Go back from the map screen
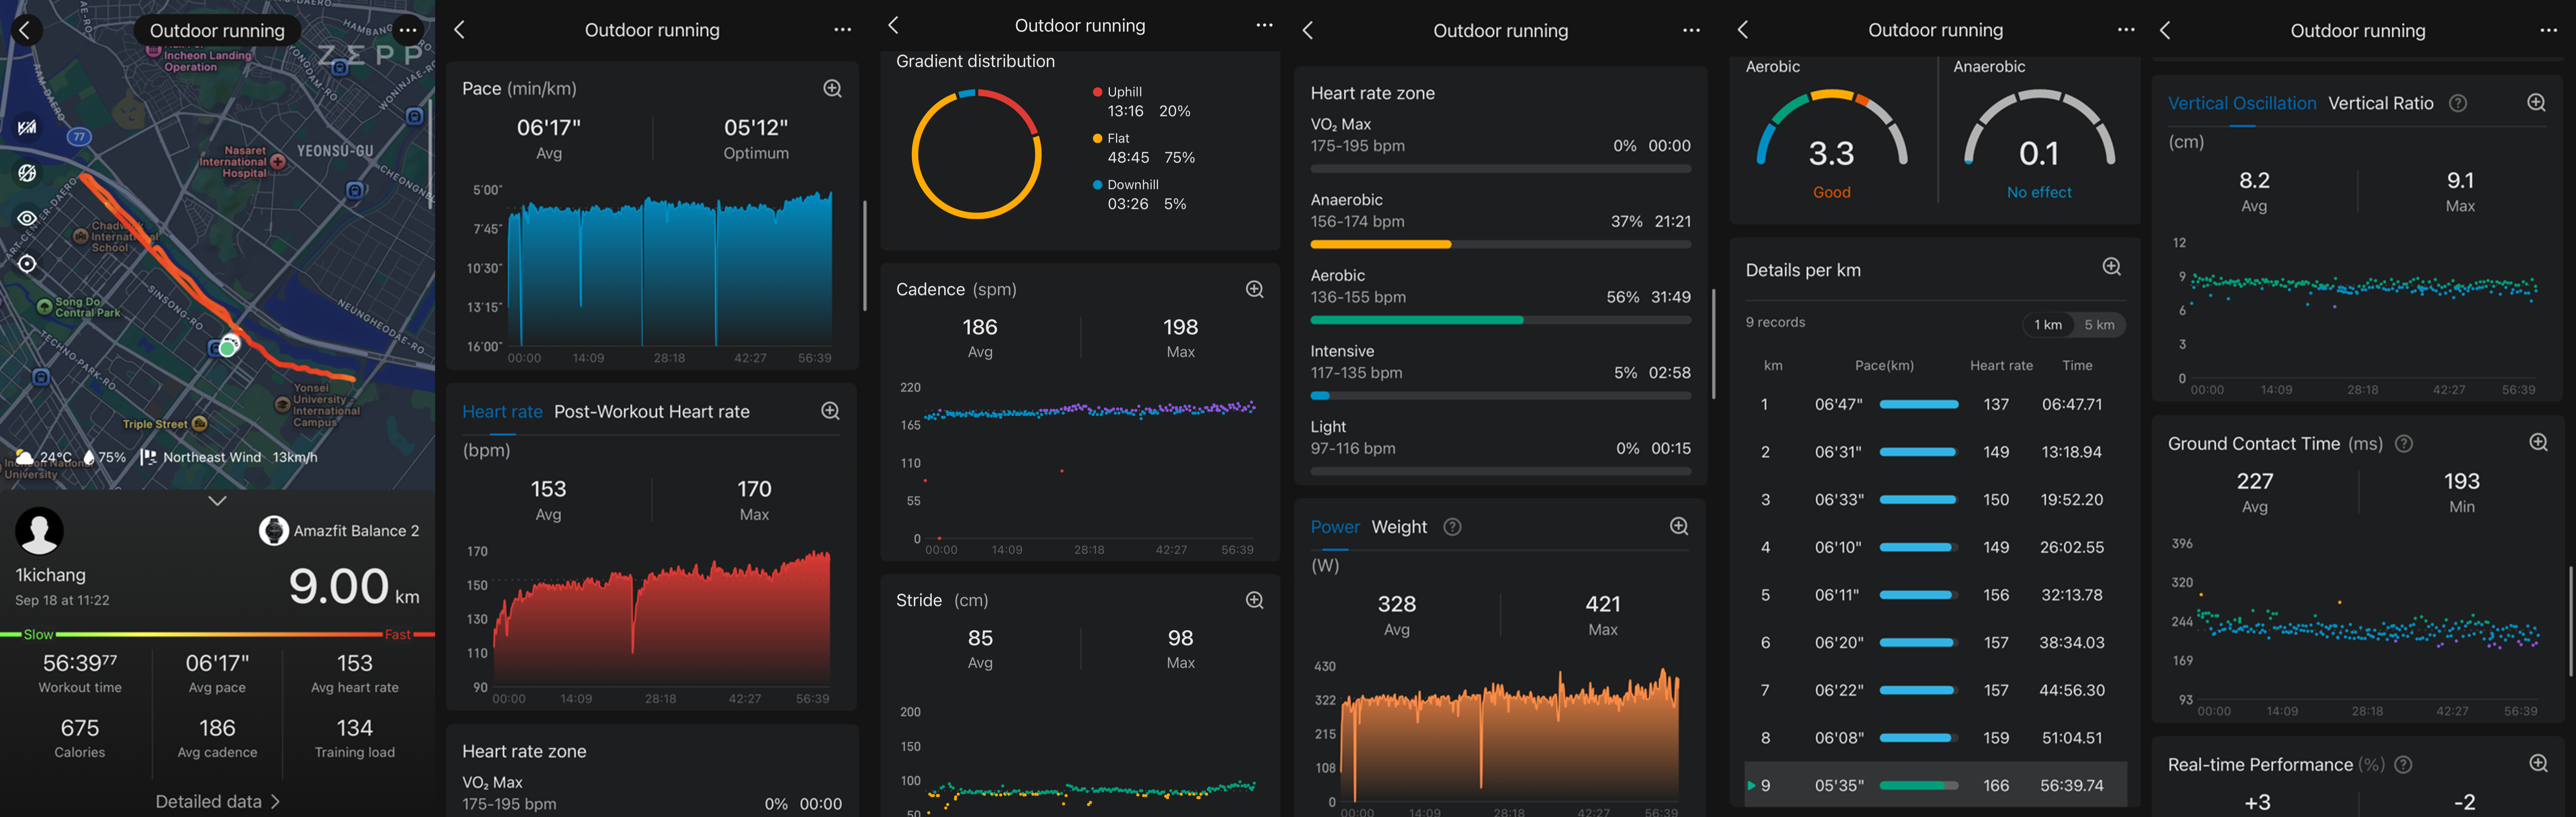This screenshot has width=2576, height=817. 25,30
